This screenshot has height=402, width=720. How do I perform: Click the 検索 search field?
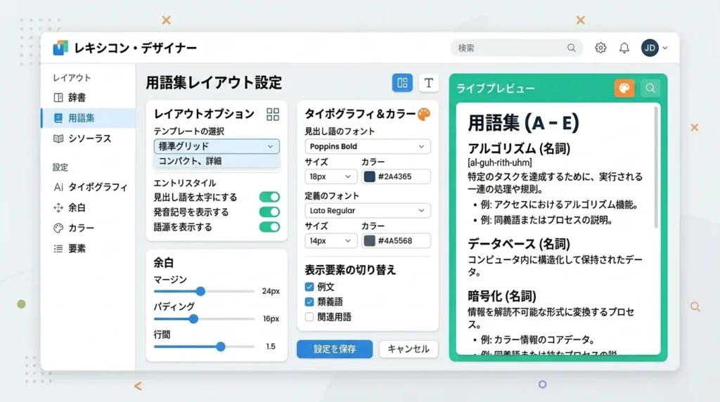(x=517, y=48)
